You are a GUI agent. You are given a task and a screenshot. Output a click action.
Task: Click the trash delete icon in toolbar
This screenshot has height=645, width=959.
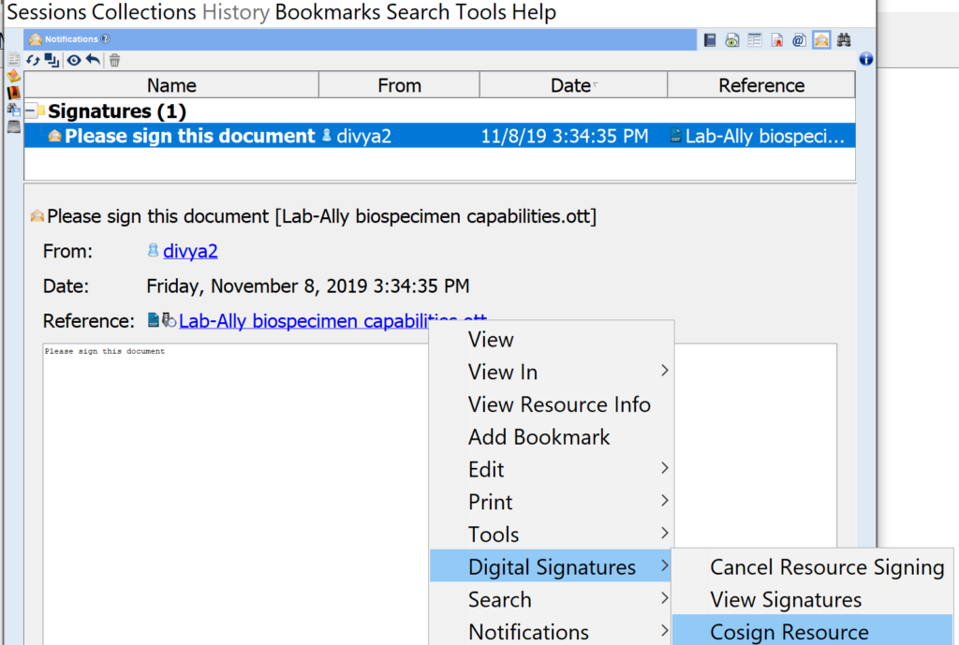click(x=114, y=60)
